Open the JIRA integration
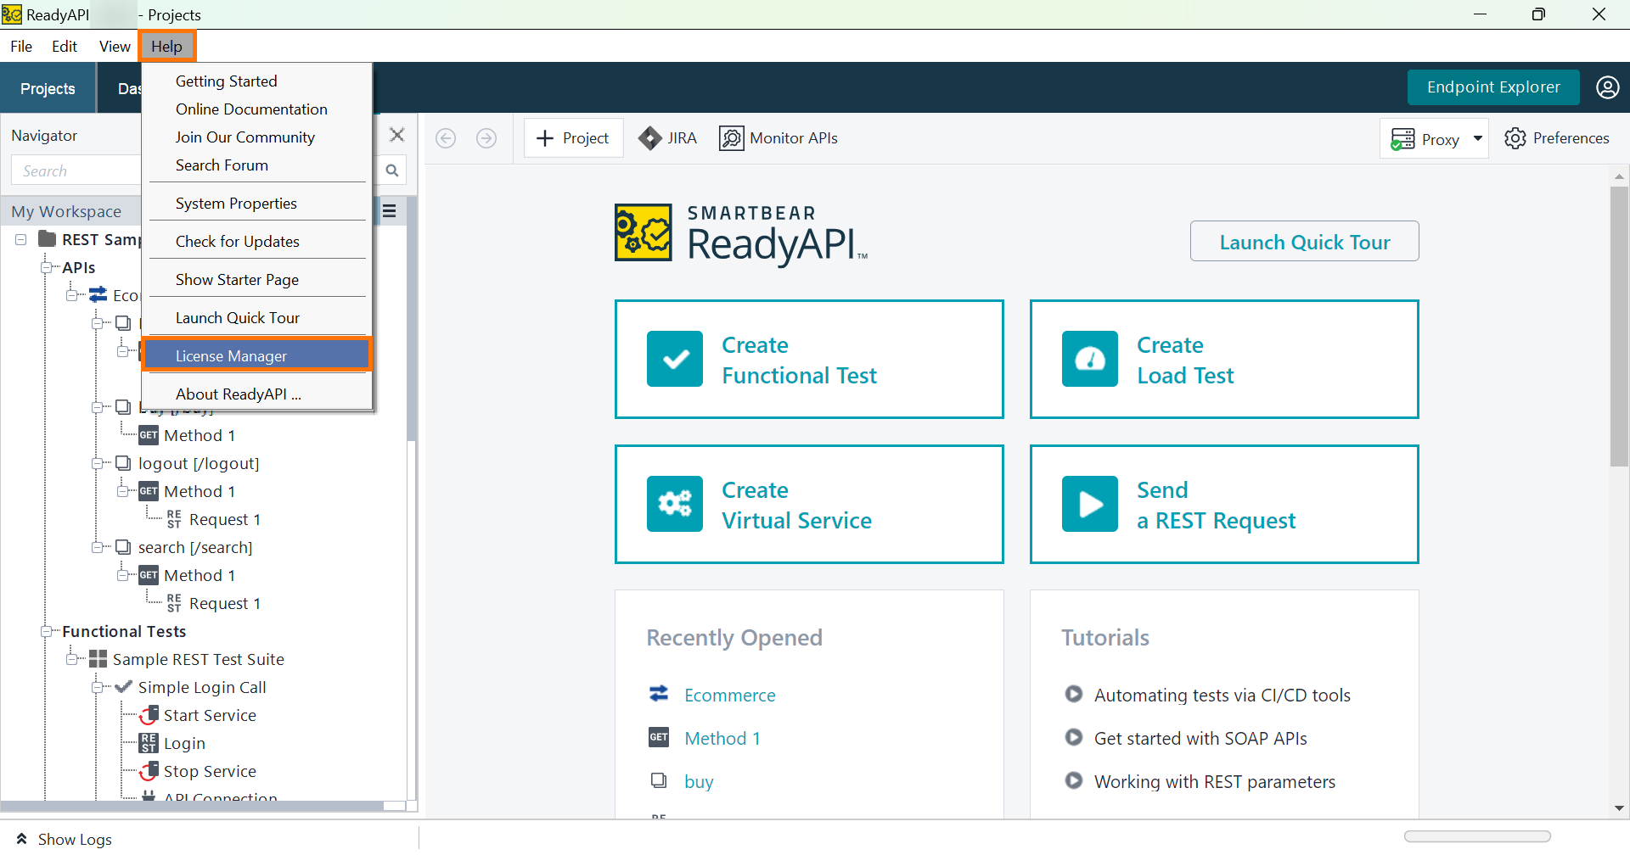The width and height of the screenshot is (1630, 855). [667, 137]
